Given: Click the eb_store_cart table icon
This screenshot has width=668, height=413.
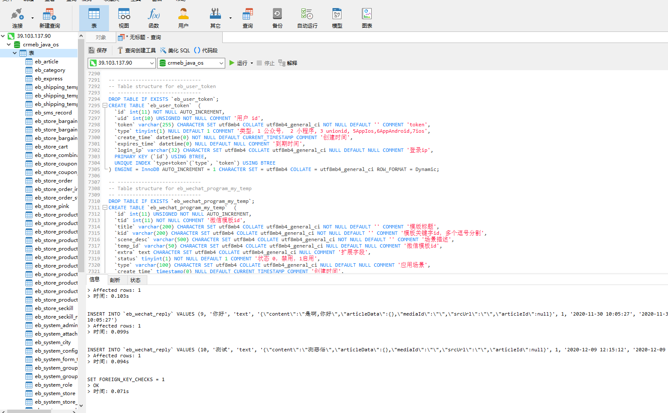Looking at the screenshot, I should point(29,147).
